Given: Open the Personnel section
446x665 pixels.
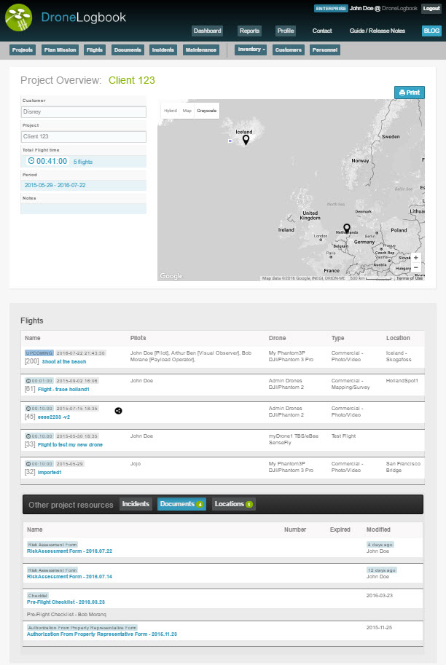Looking at the screenshot, I should [325, 50].
